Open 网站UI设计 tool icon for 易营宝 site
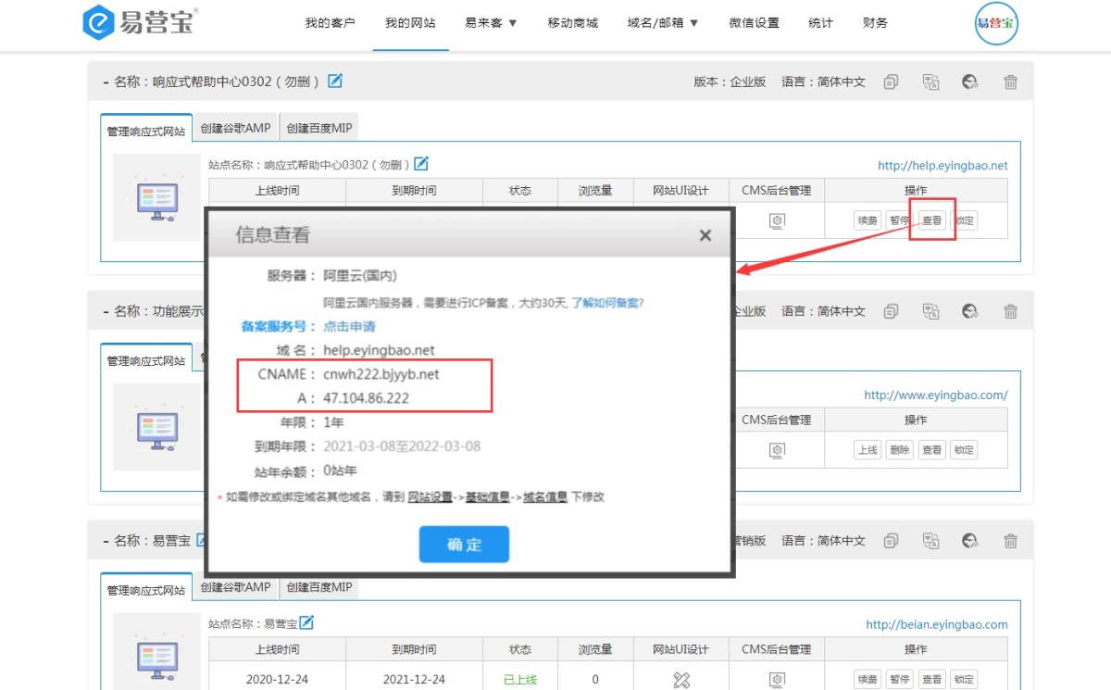The height and width of the screenshot is (690, 1111). (681, 680)
